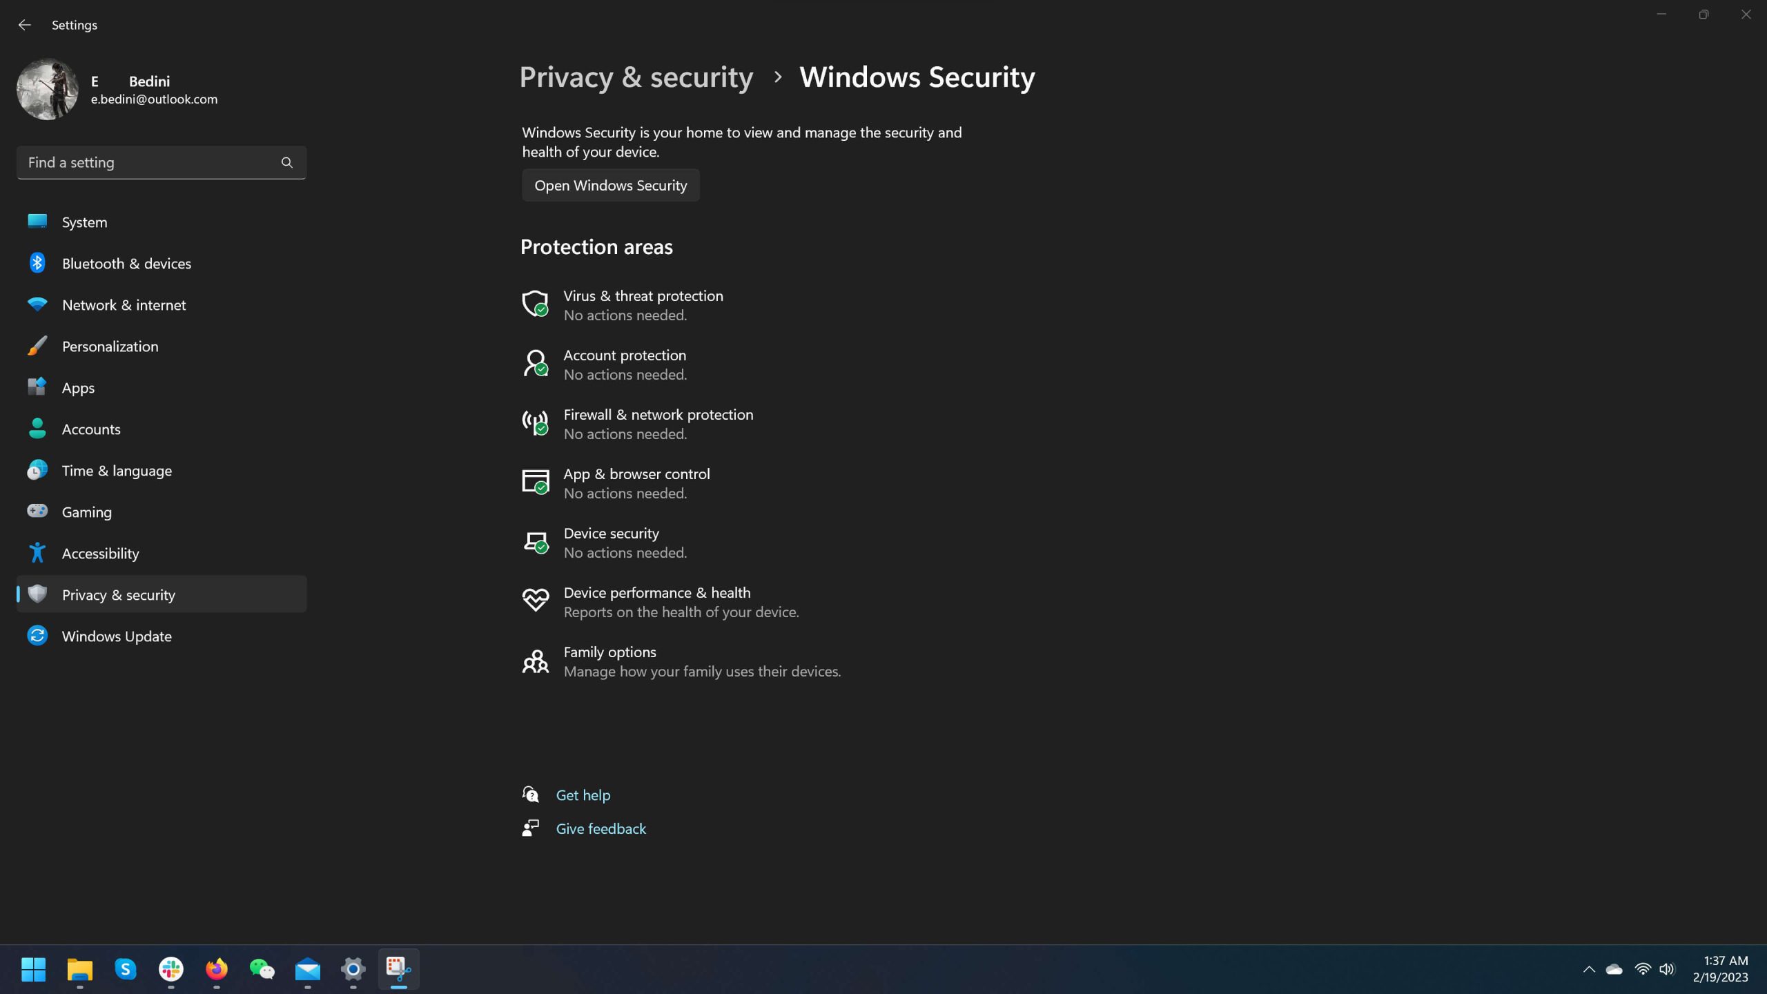Image resolution: width=1767 pixels, height=994 pixels.
Task: Open Bluetooth & devices settings
Action: coord(162,263)
